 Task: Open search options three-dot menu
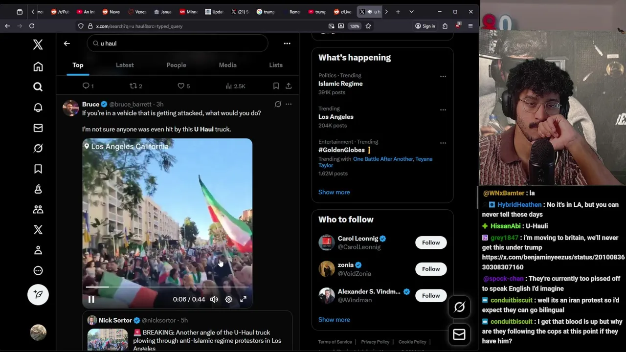[x=287, y=44]
